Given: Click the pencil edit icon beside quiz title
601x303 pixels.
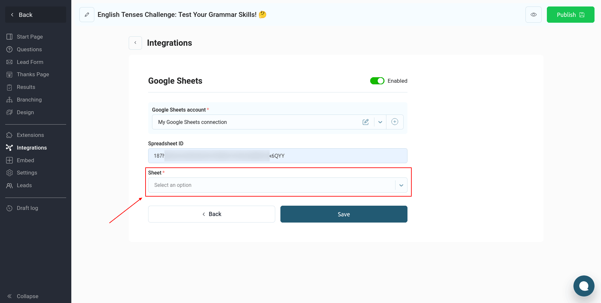Looking at the screenshot, I should tap(87, 15).
